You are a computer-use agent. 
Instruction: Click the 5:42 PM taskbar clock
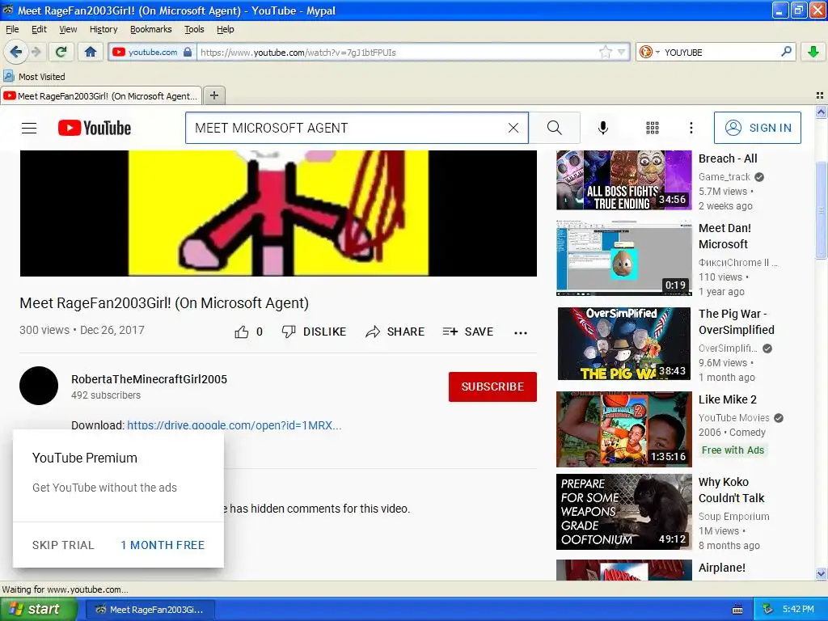coord(798,610)
